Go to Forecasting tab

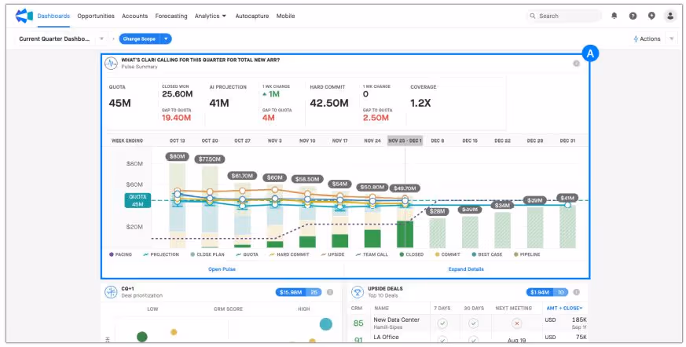[x=171, y=16]
